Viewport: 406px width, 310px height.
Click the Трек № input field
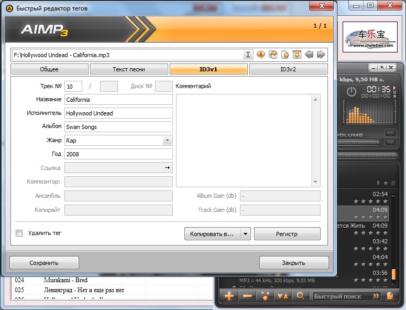73,87
